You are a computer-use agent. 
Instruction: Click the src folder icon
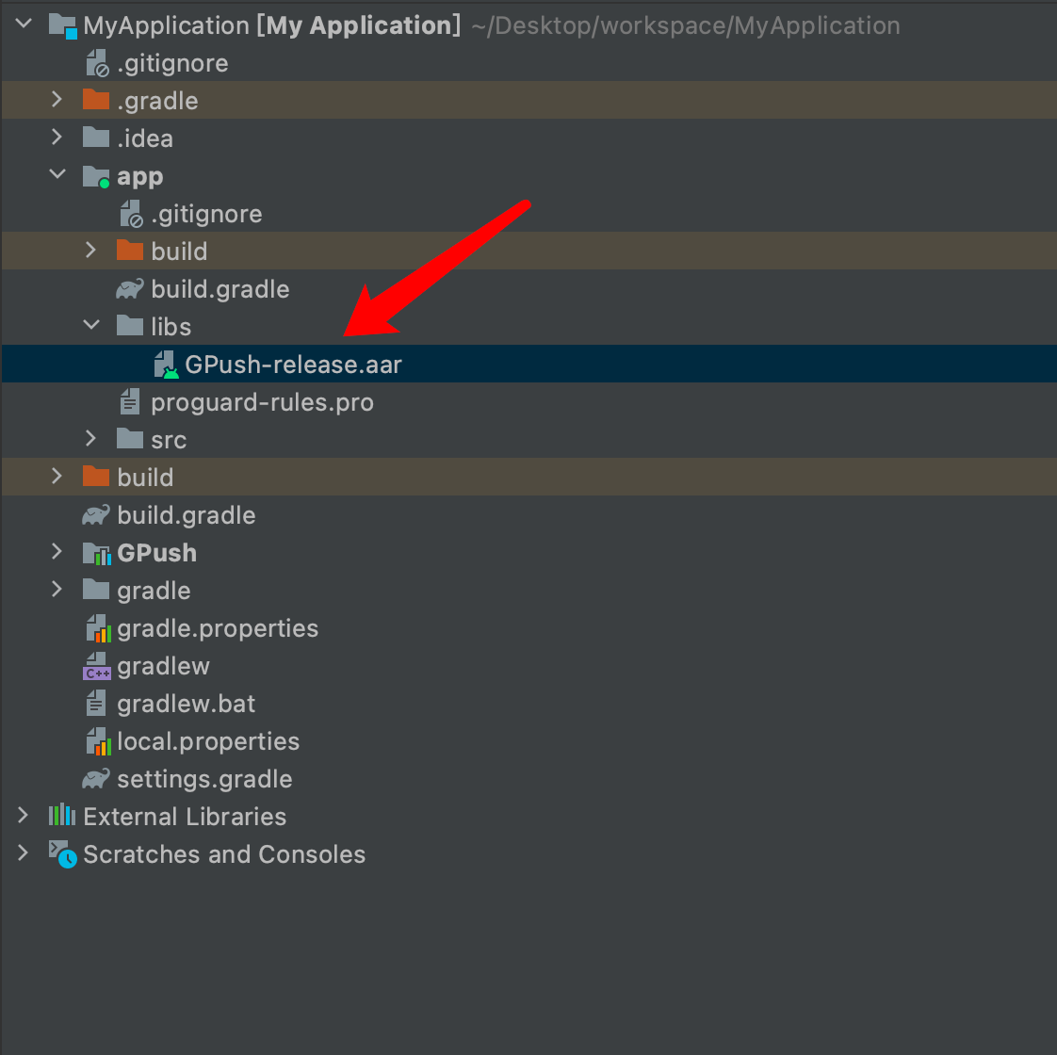(x=129, y=440)
